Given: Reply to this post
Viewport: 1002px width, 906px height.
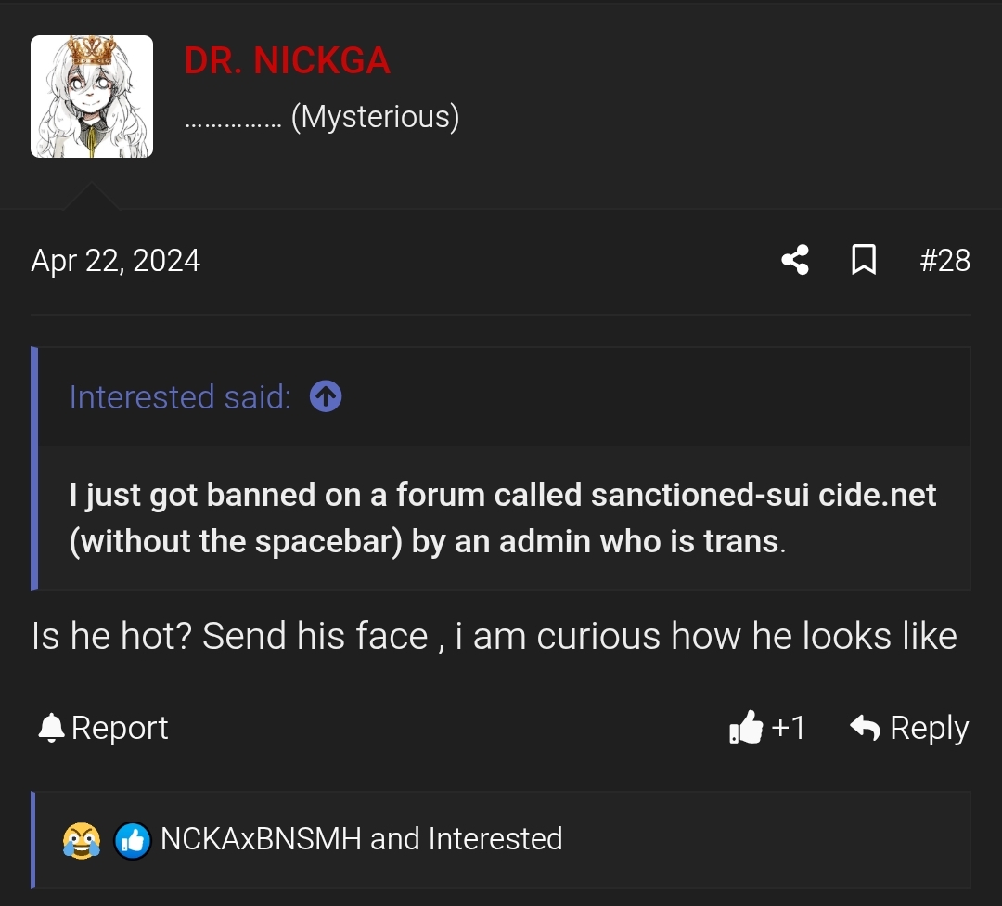Looking at the screenshot, I should tap(909, 728).
